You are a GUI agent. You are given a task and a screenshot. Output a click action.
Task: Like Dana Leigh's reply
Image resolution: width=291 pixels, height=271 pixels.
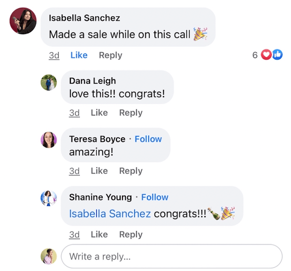click(99, 113)
